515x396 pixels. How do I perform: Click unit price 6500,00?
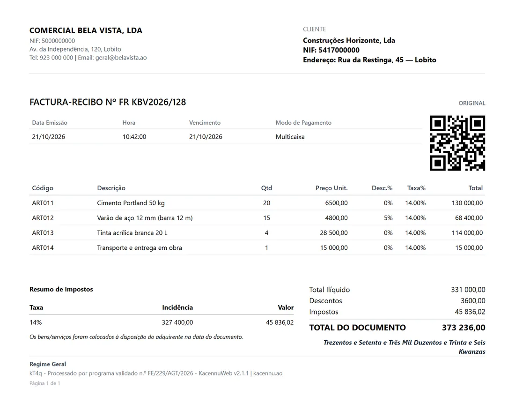pyautogui.click(x=336, y=203)
